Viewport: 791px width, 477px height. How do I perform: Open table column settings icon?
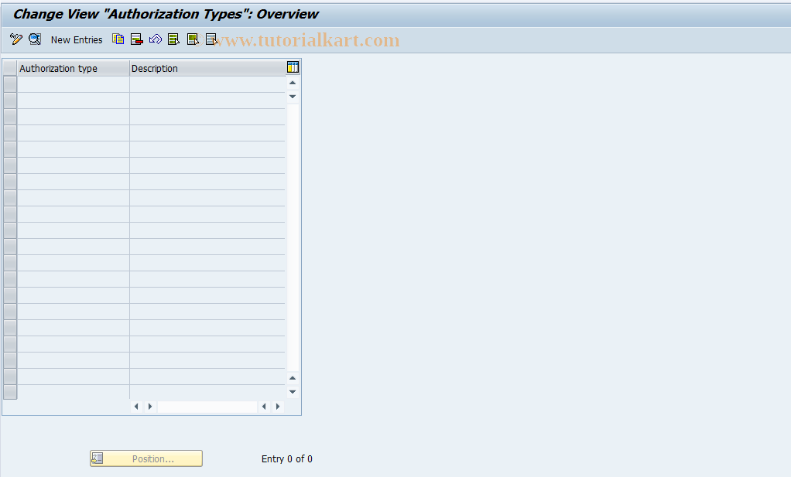pos(293,67)
